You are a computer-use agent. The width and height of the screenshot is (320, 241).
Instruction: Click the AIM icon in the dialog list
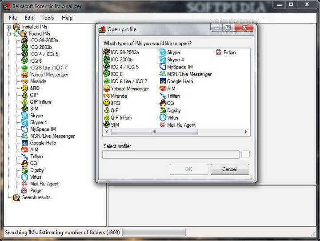163,88
